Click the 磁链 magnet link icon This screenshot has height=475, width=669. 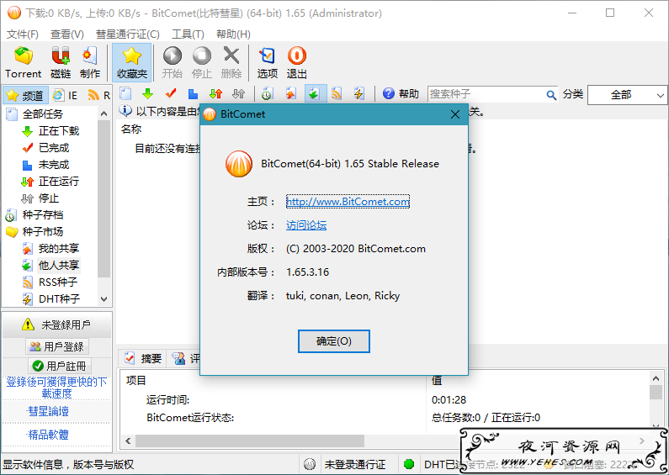(x=61, y=62)
